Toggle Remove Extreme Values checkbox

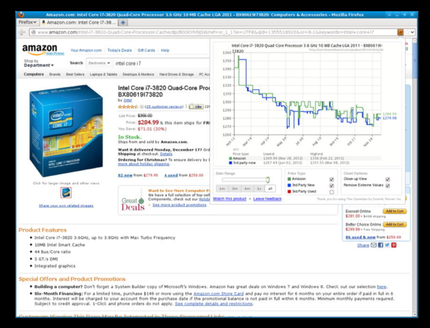click(x=387, y=186)
